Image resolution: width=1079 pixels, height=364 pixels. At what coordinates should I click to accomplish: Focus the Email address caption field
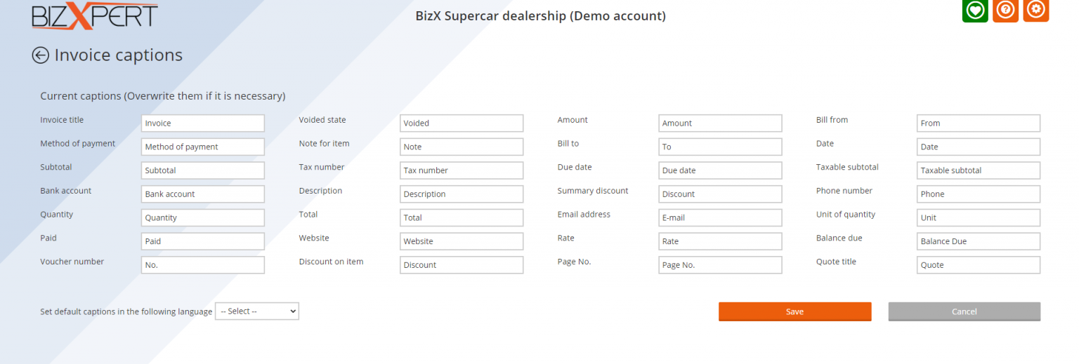tap(719, 218)
